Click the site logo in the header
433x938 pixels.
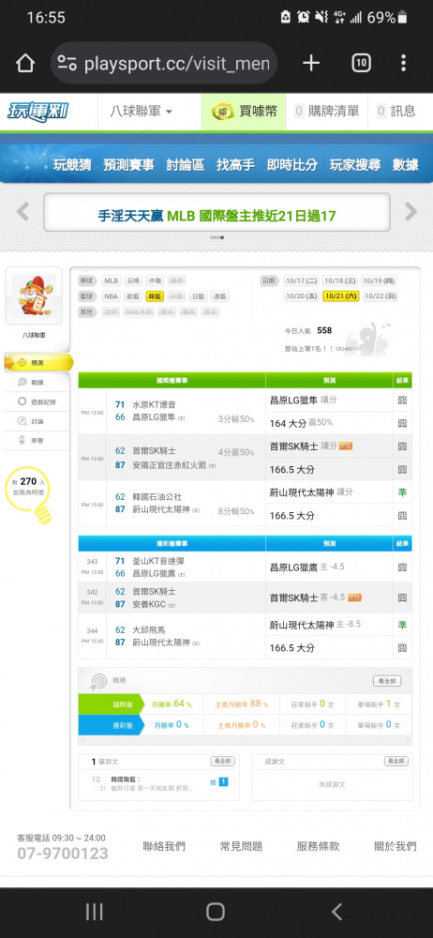38,112
